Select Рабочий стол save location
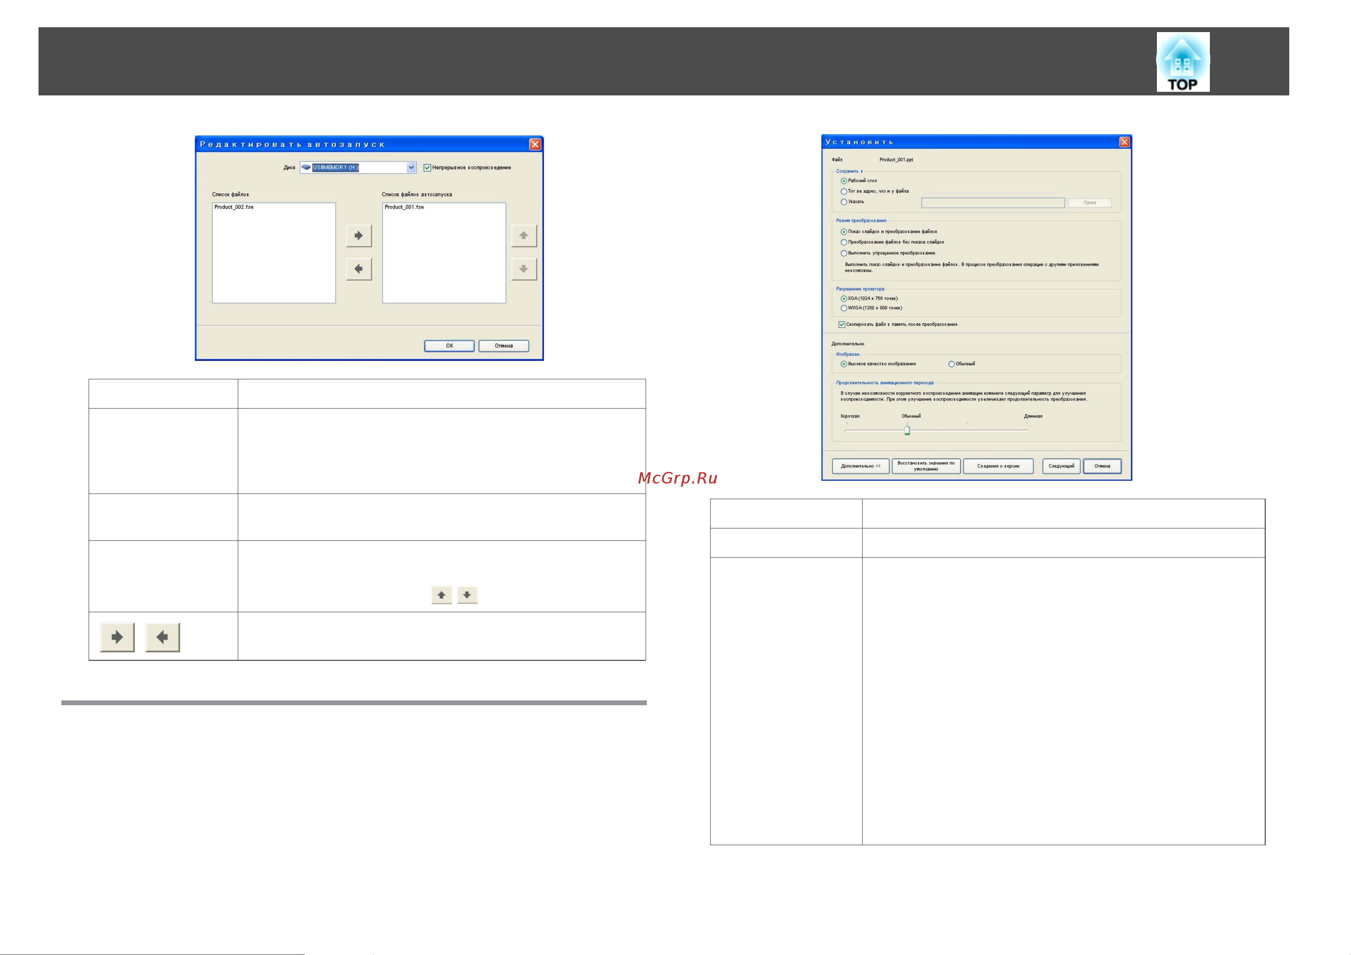Viewport: 1351px width, 955px height. coord(844,181)
